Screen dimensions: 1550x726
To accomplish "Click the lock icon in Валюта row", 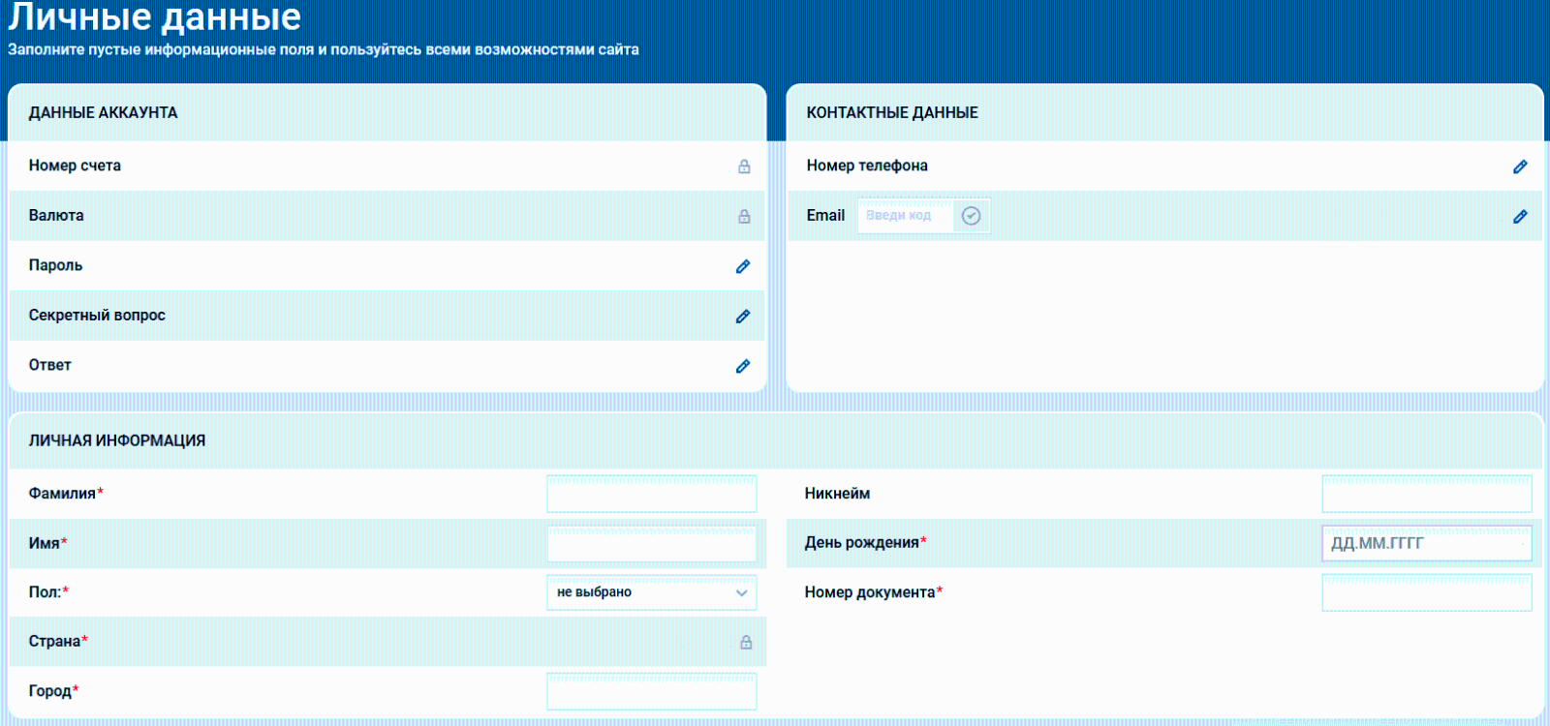I will coord(744,216).
